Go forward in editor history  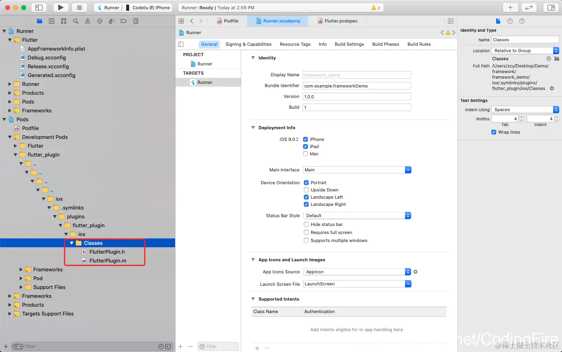[x=201, y=21]
